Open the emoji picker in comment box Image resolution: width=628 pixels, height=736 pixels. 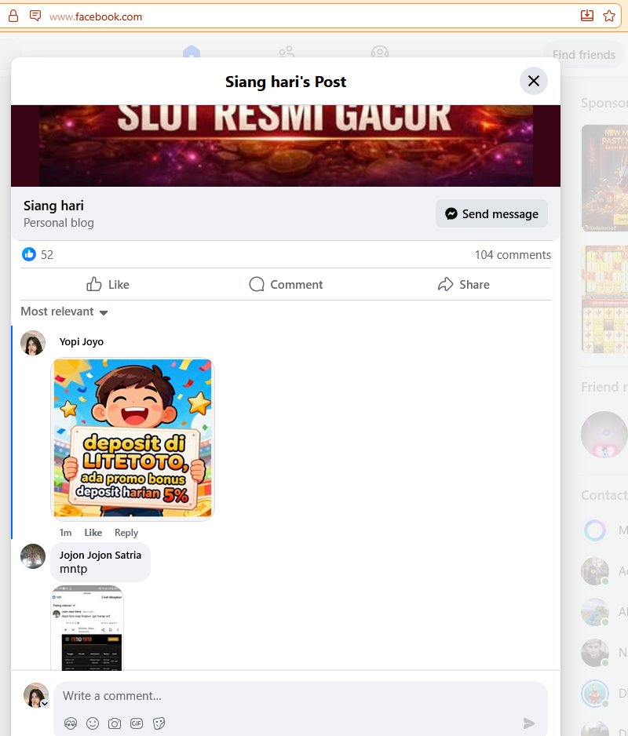93,723
